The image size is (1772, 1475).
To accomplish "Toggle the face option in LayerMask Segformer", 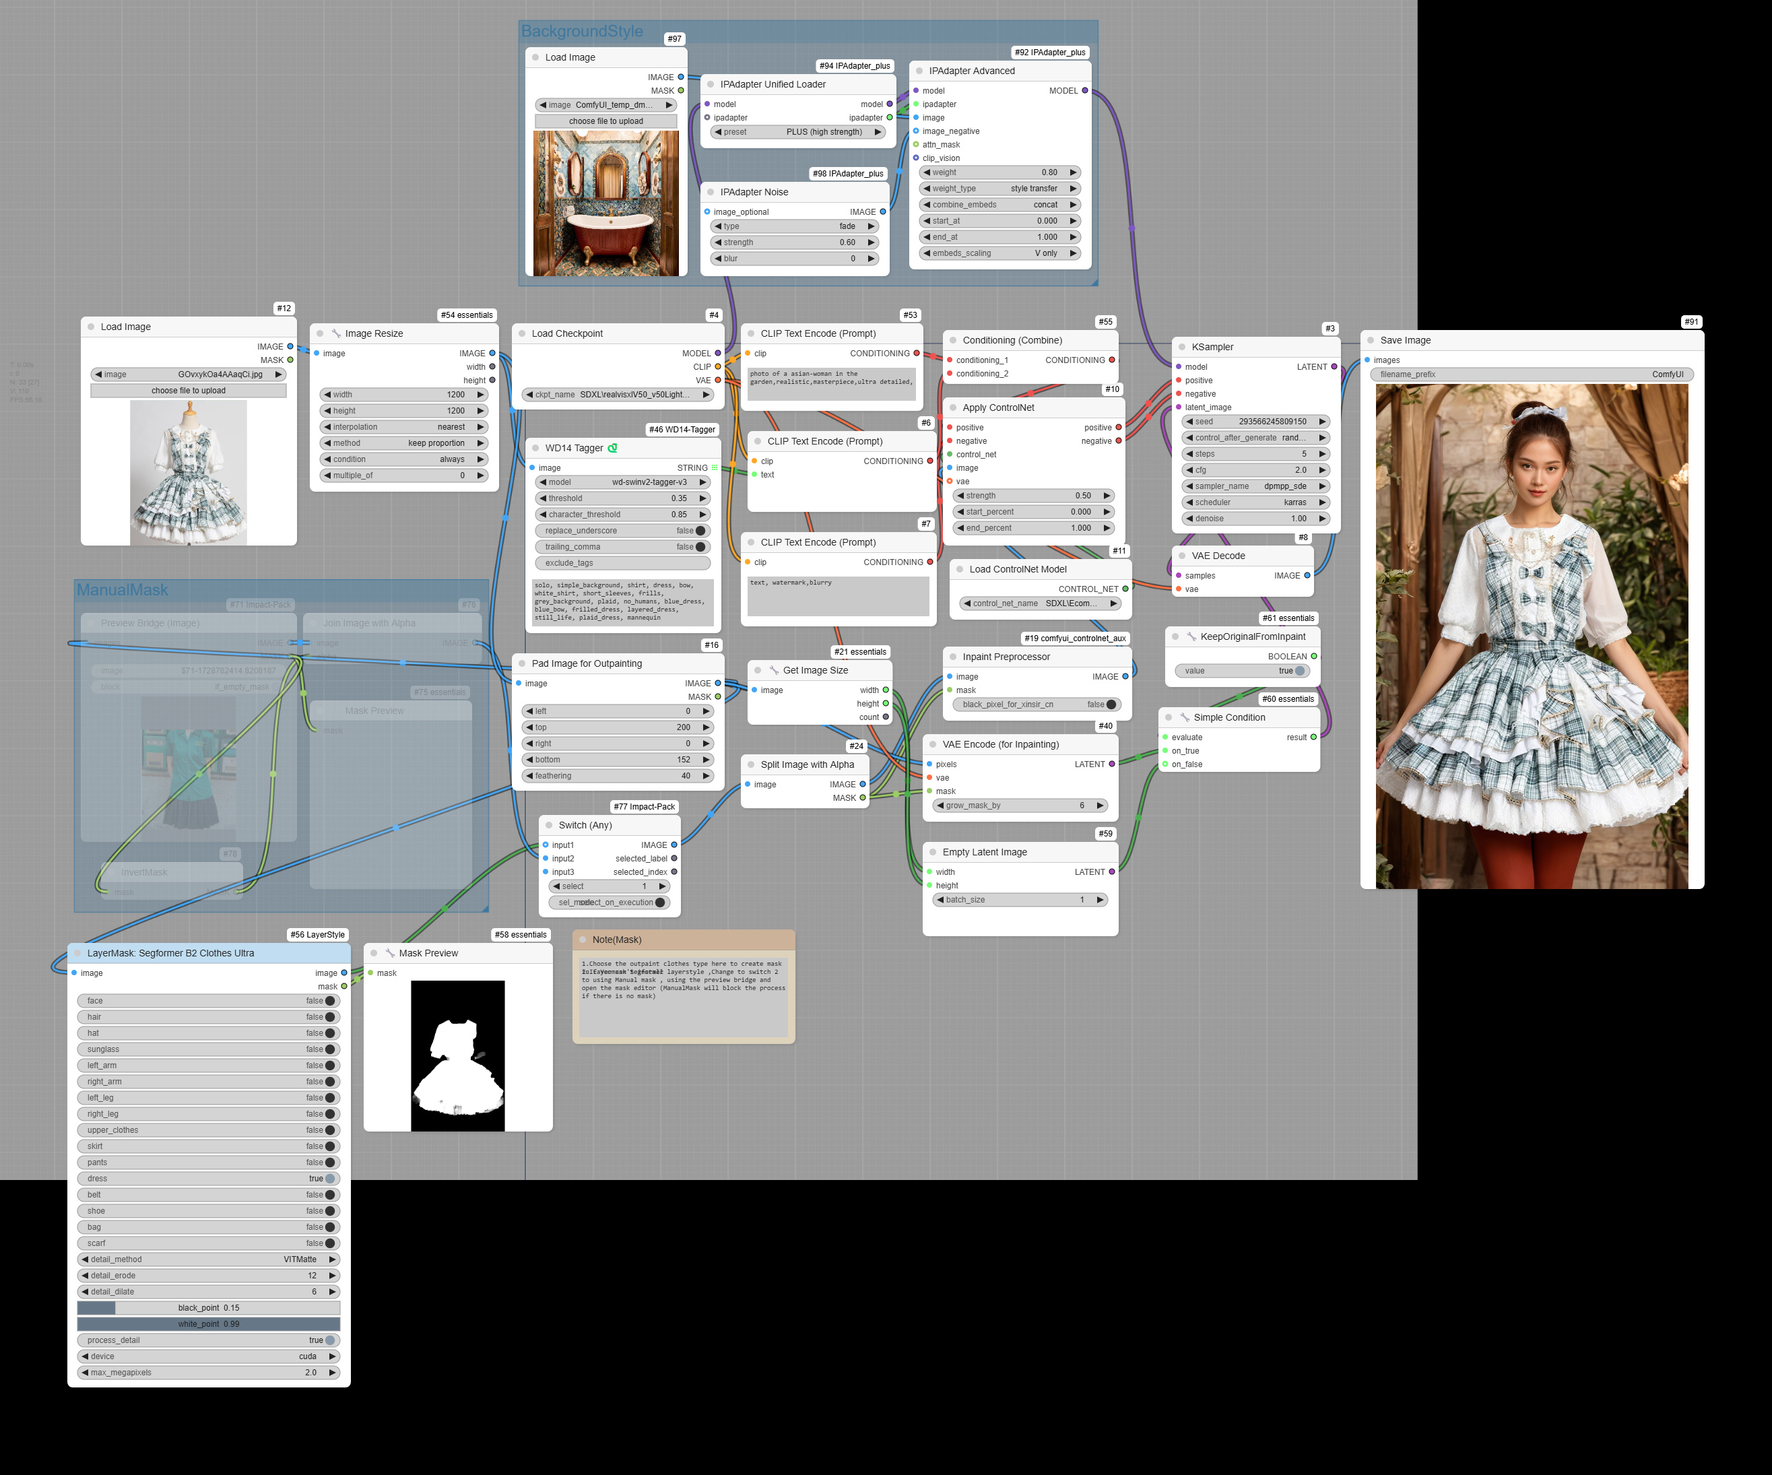I will pos(208,1001).
